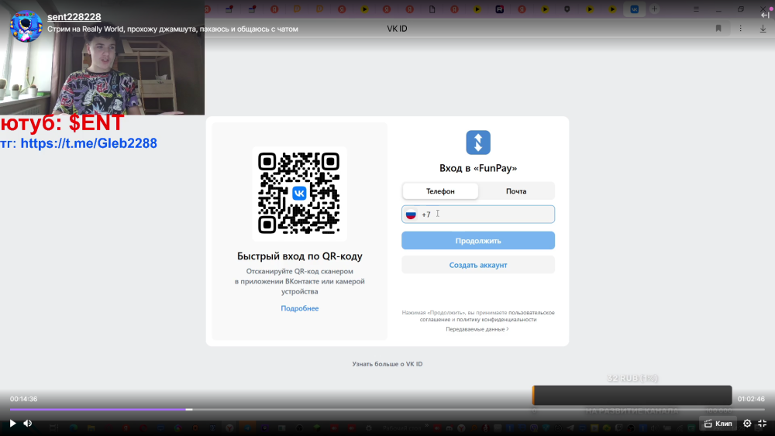Click elapsed time 00:14:36
The width and height of the screenshot is (775, 436).
[x=24, y=399]
